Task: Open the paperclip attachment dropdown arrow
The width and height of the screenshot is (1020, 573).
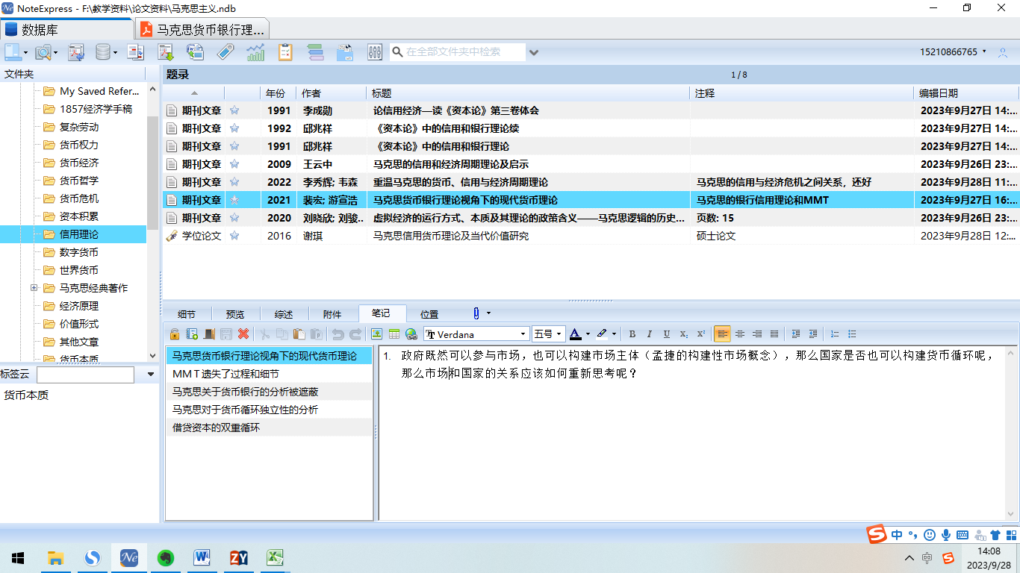Action: point(488,313)
